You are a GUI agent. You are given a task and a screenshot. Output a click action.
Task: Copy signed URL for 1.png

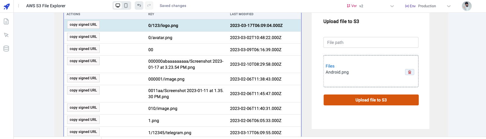click(83, 120)
